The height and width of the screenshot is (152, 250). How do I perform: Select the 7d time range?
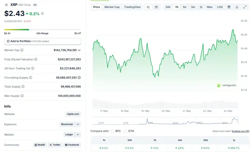click(x=177, y=7)
